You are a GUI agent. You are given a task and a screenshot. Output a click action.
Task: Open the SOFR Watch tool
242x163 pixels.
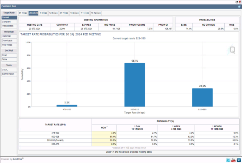[8, 74]
